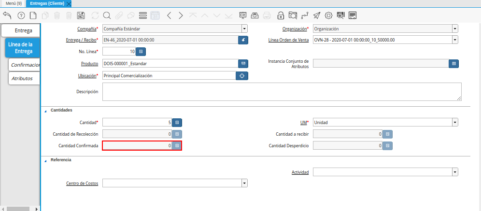Click the Entrega / Recibo label link
Screen dimensions: 481x211
(81, 40)
